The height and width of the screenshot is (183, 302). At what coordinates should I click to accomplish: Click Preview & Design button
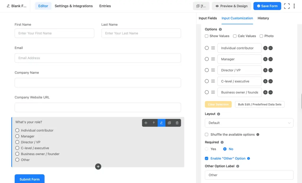click(x=231, y=6)
